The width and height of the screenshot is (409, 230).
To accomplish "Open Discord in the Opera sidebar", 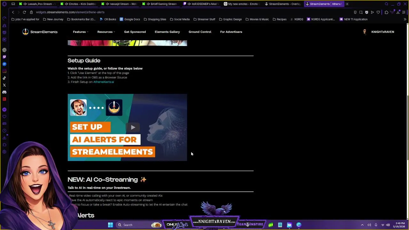I will (4, 92).
